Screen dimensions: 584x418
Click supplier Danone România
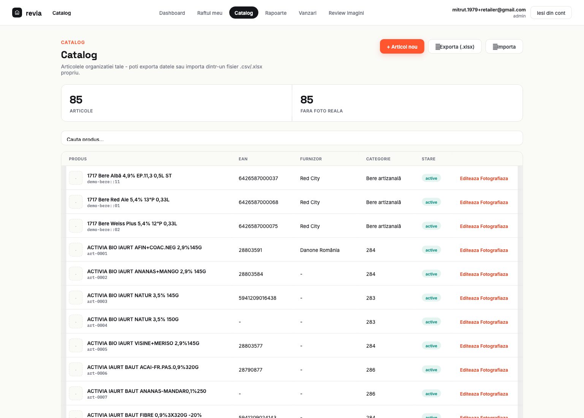320,250
